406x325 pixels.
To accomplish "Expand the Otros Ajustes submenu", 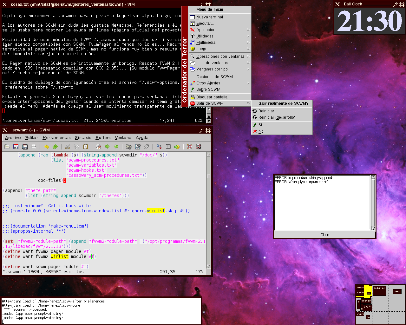I will point(220,83).
